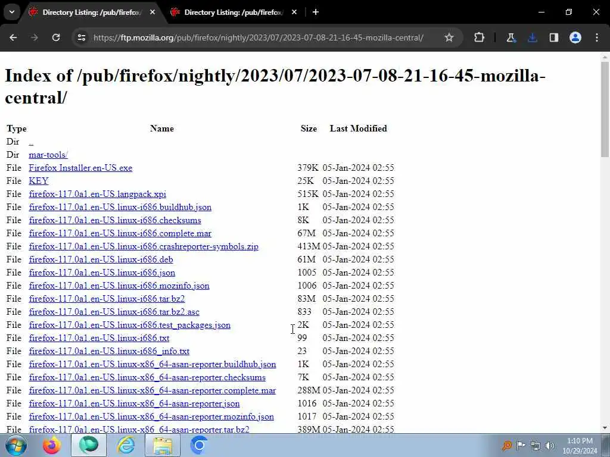Open the three-dot browser menu

click(597, 37)
